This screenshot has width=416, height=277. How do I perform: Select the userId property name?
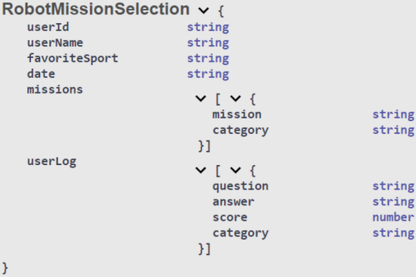(48, 27)
